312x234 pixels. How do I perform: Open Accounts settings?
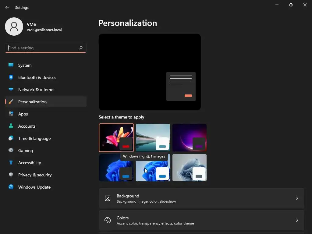click(x=46, y=126)
